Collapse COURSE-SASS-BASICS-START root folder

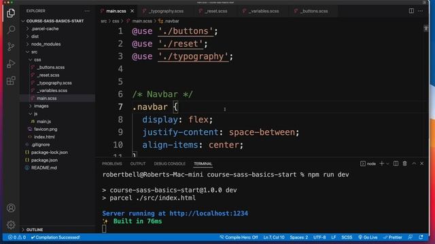click(55, 21)
